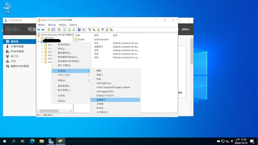The image size is (258, 145).
Task: Select 群組 in the 新增 submenu
Action: click(115, 79)
